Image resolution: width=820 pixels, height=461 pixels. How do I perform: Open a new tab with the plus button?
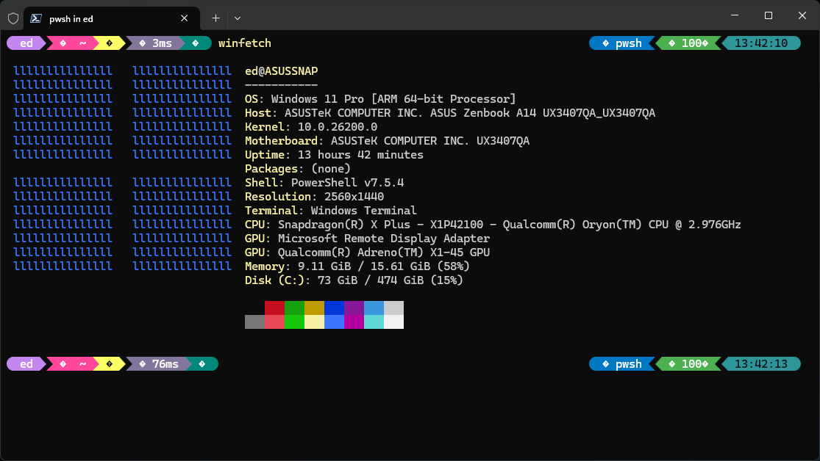[215, 18]
